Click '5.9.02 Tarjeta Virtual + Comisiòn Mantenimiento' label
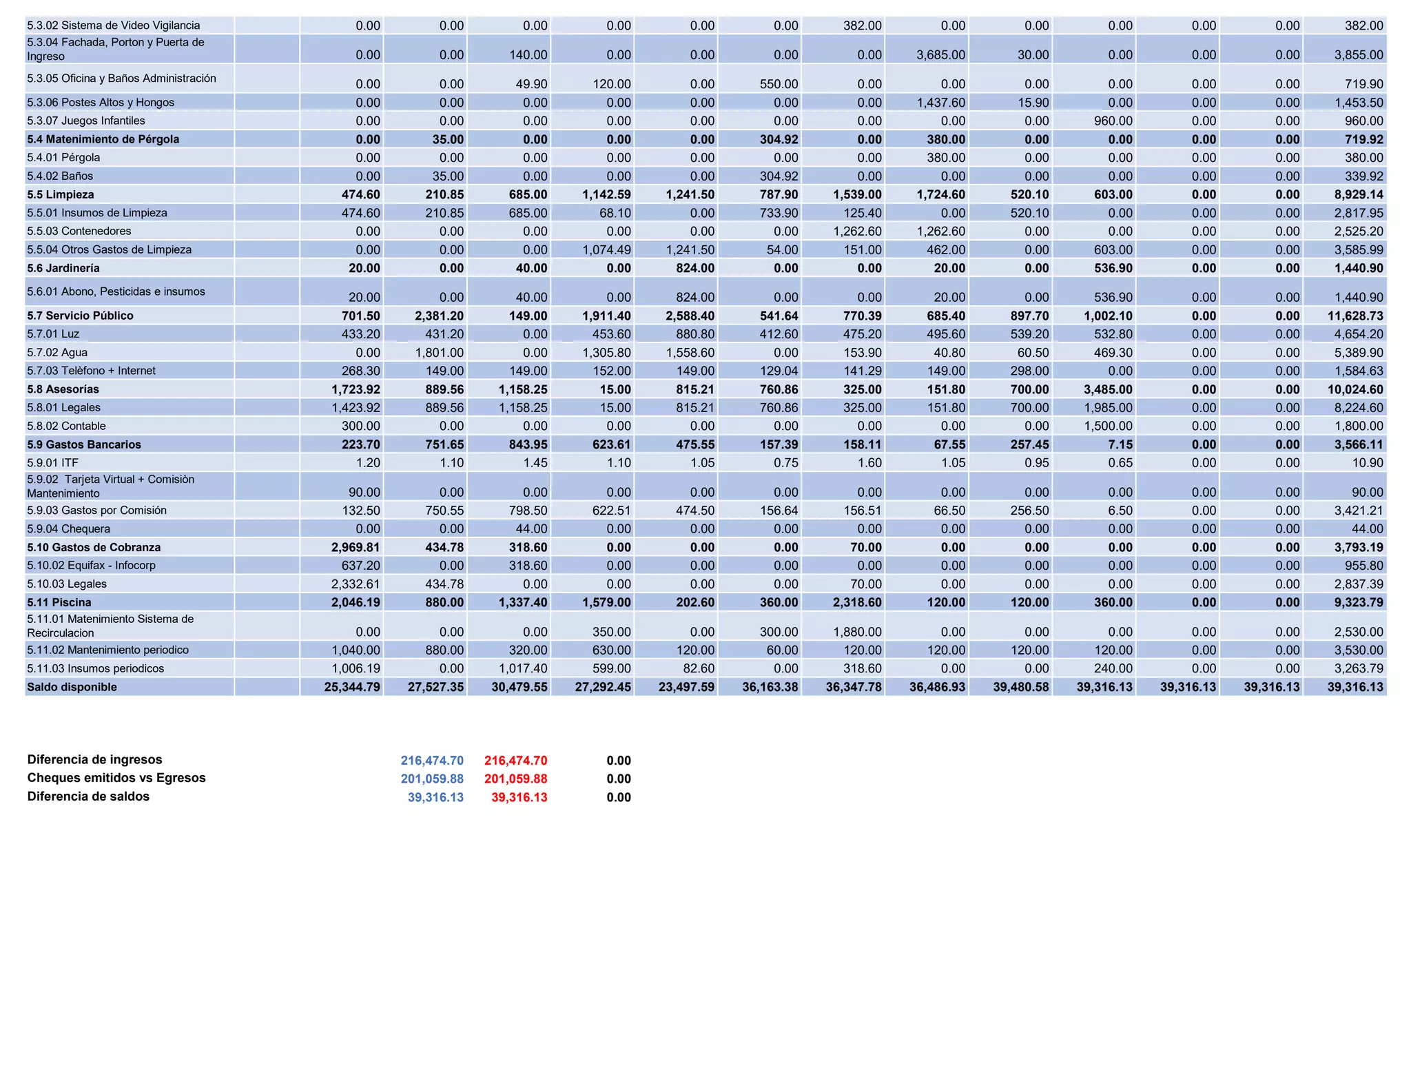Image resolution: width=1411 pixels, height=1090 pixels. tap(111, 486)
